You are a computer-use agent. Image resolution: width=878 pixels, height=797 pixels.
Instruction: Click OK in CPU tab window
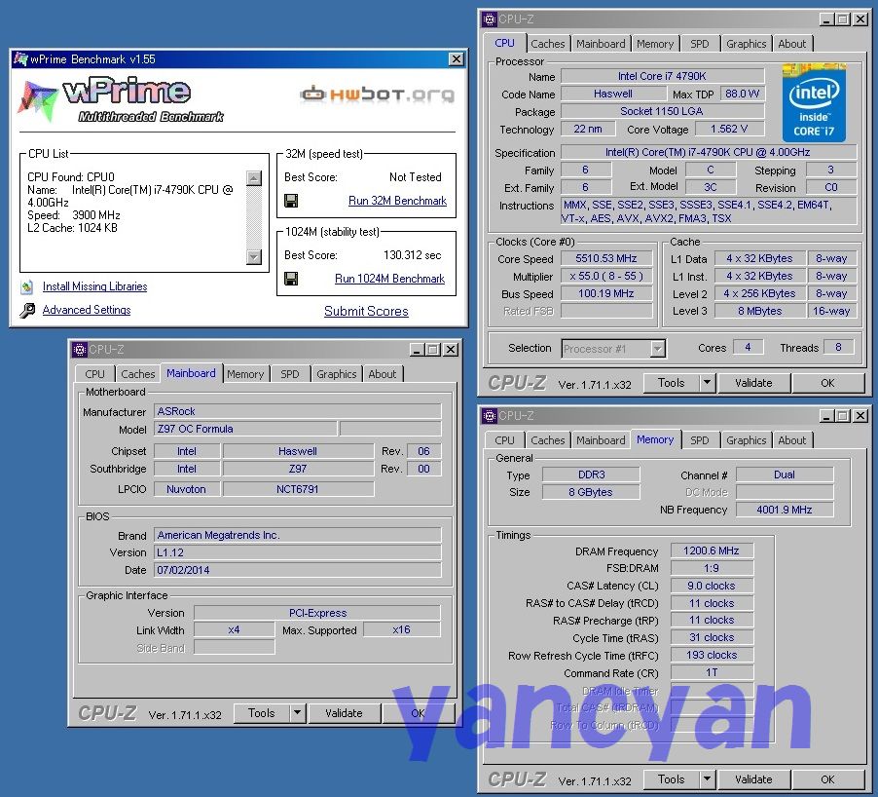(827, 383)
